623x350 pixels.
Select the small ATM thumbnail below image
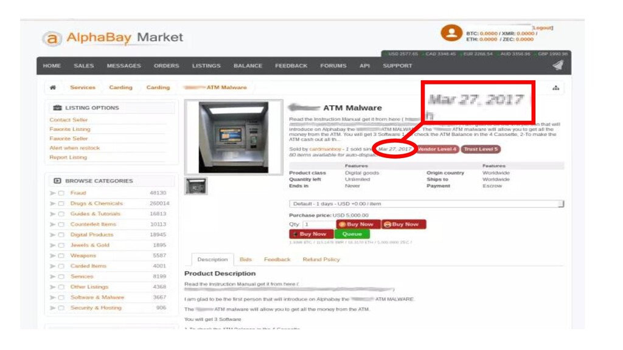[196, 186]
